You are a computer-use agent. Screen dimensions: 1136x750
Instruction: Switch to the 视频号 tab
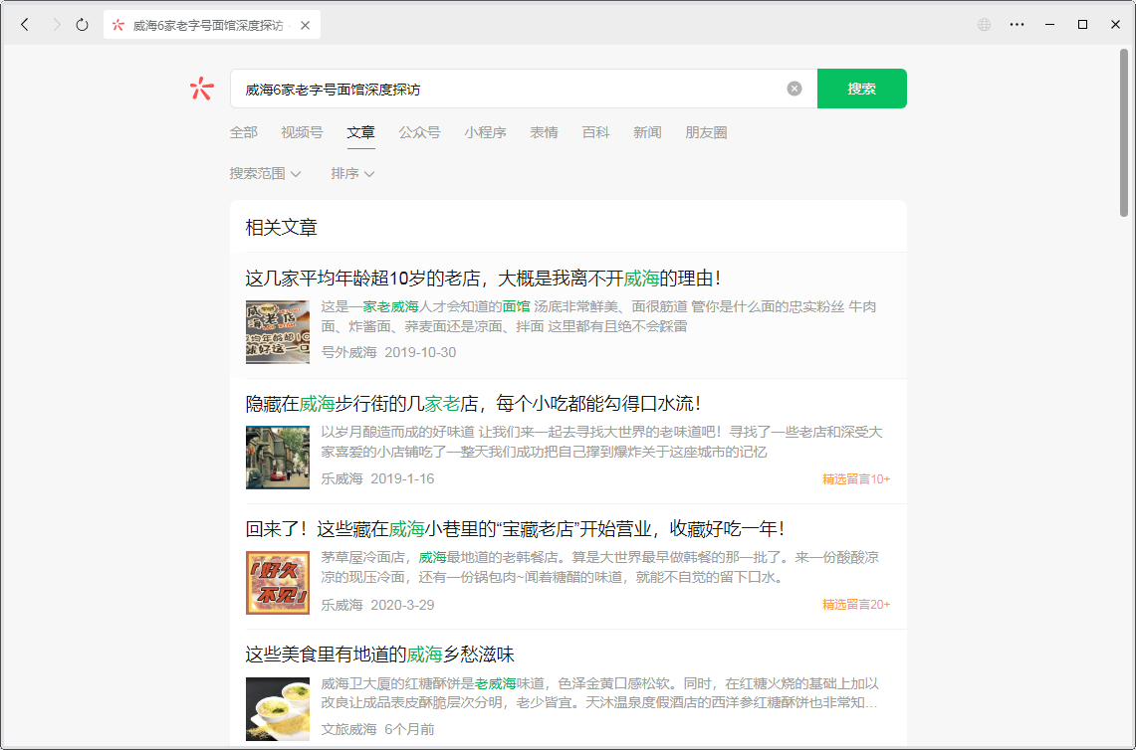pyautogui.click(x=302, y=132)
